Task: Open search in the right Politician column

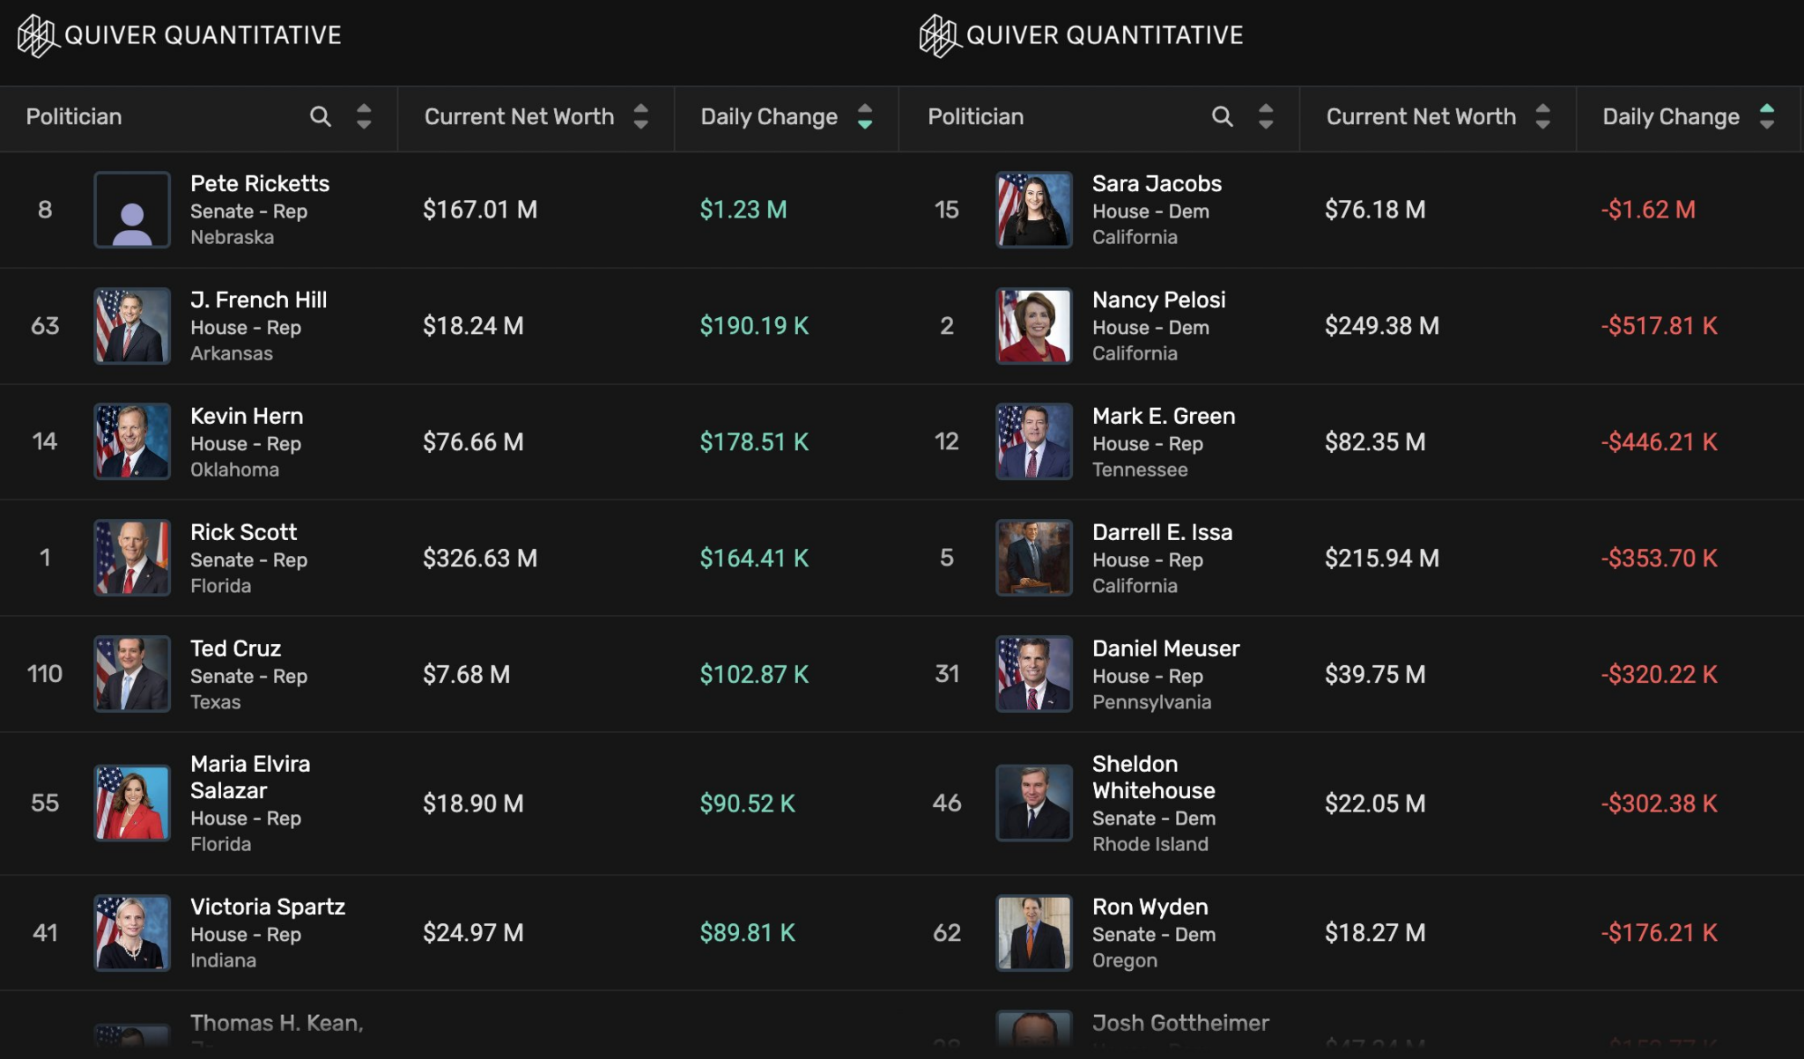Action: pos(1223,116)
